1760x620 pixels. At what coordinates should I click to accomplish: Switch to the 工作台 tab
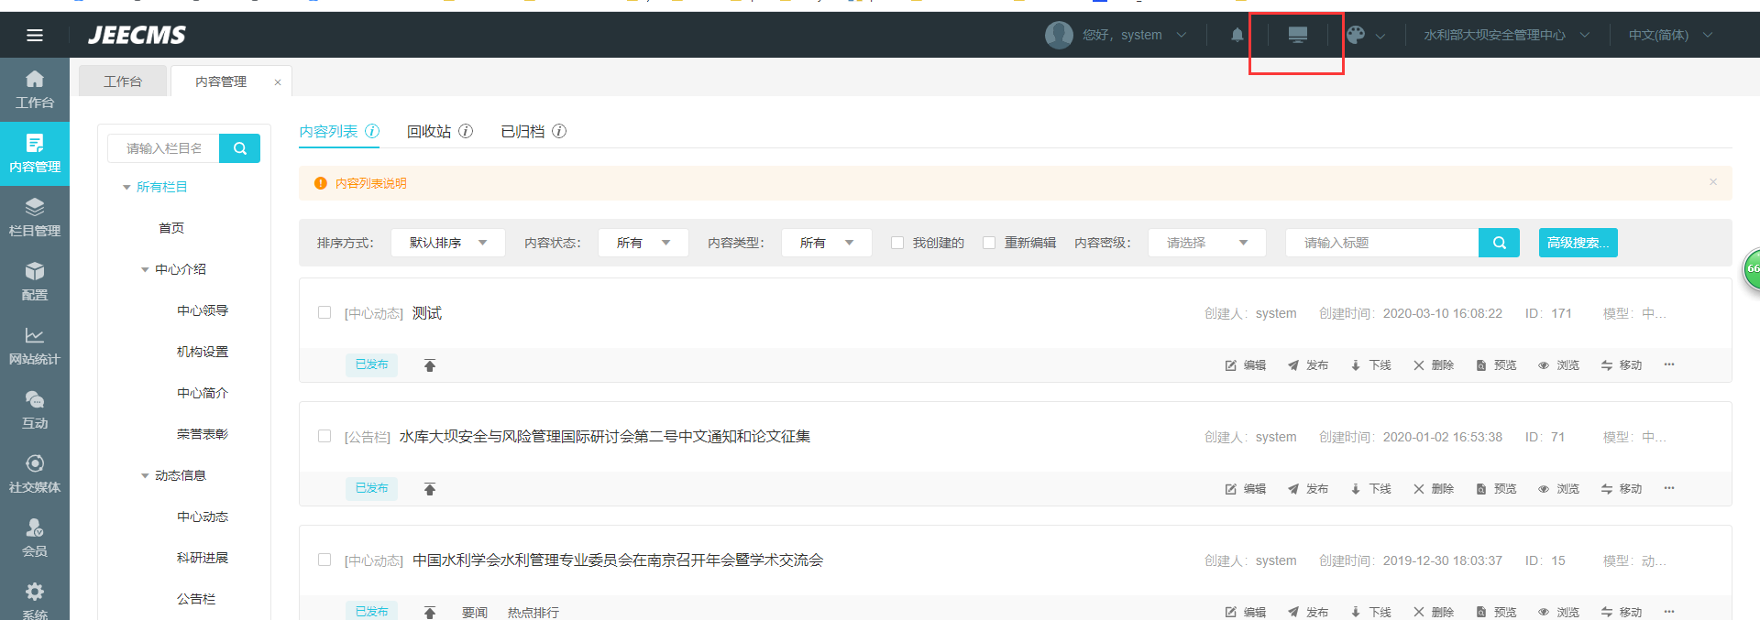(x=123, y=82)
